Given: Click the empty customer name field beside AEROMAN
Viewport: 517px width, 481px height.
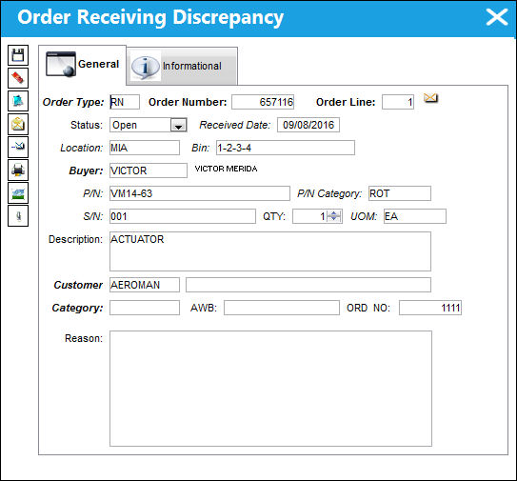Looking at the screenshot, I should (308, 285).
